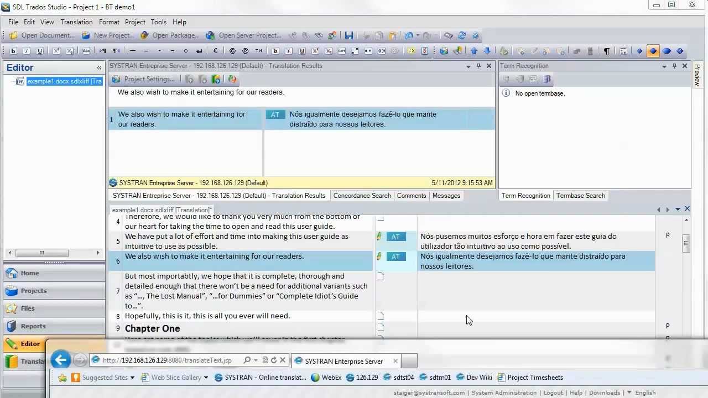The image size is (708, 398).
Task: Open the English language dropdown in browser
Action: click(641, 392)
